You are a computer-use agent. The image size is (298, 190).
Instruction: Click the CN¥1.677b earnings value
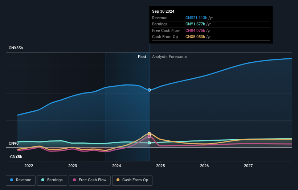click(195, 24)
